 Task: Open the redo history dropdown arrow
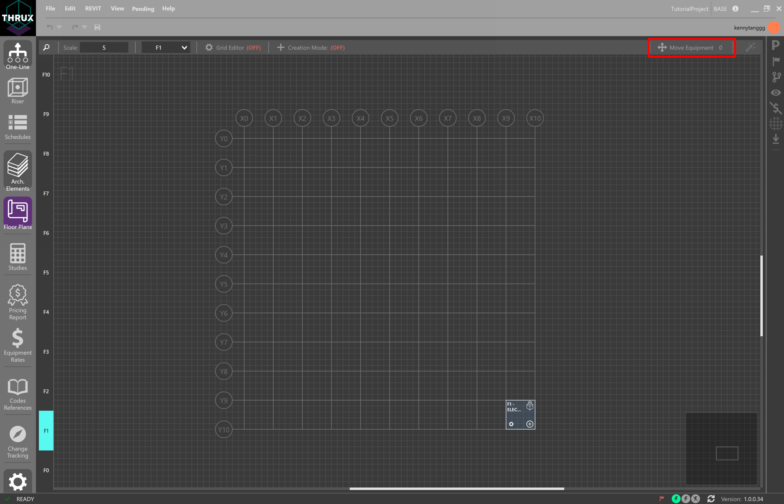(x=85, y=27)
